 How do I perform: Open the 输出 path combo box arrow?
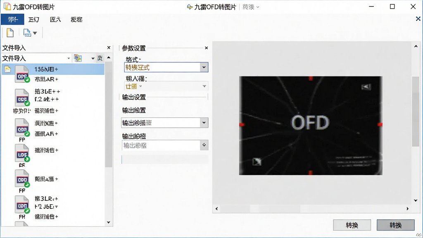pos(204,123)
